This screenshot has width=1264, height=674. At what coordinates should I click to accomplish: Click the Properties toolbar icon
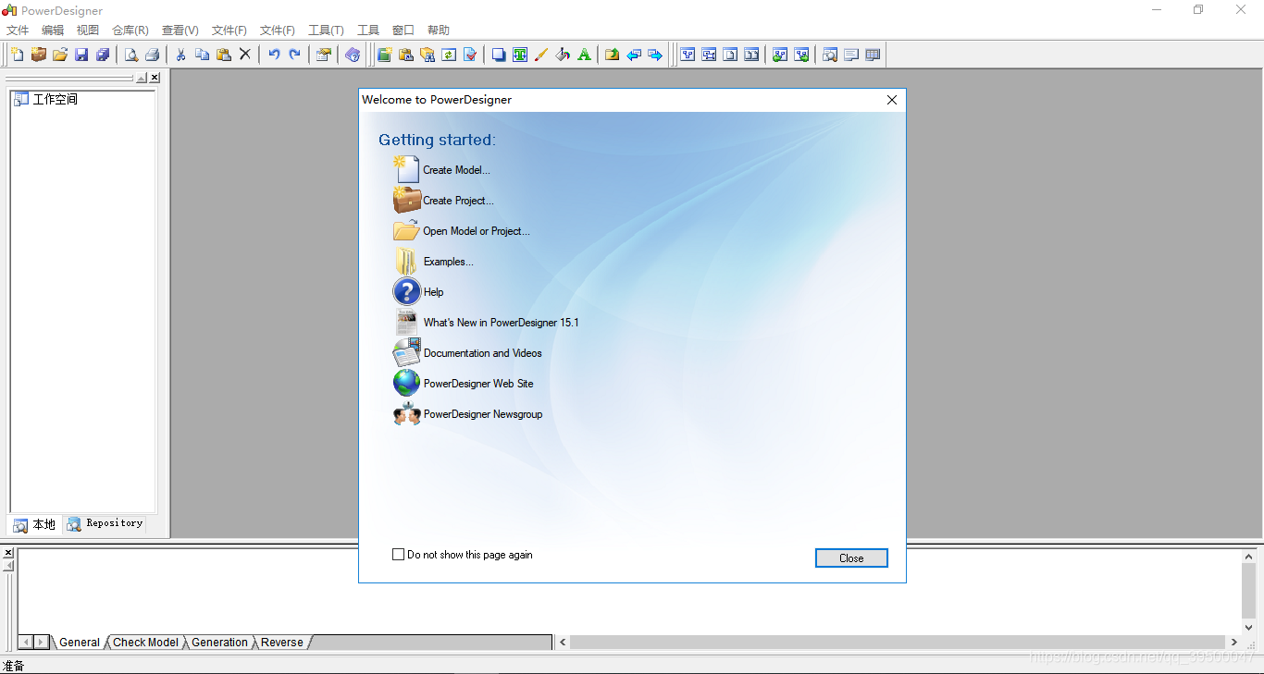pyautogui.click(x=324, y=55)
